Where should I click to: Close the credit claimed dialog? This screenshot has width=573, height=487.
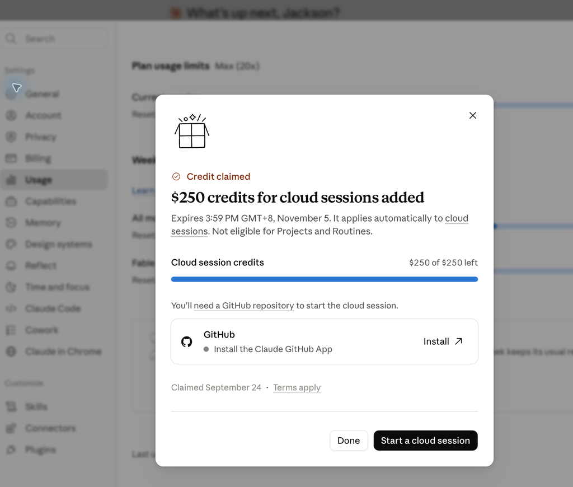472,115
